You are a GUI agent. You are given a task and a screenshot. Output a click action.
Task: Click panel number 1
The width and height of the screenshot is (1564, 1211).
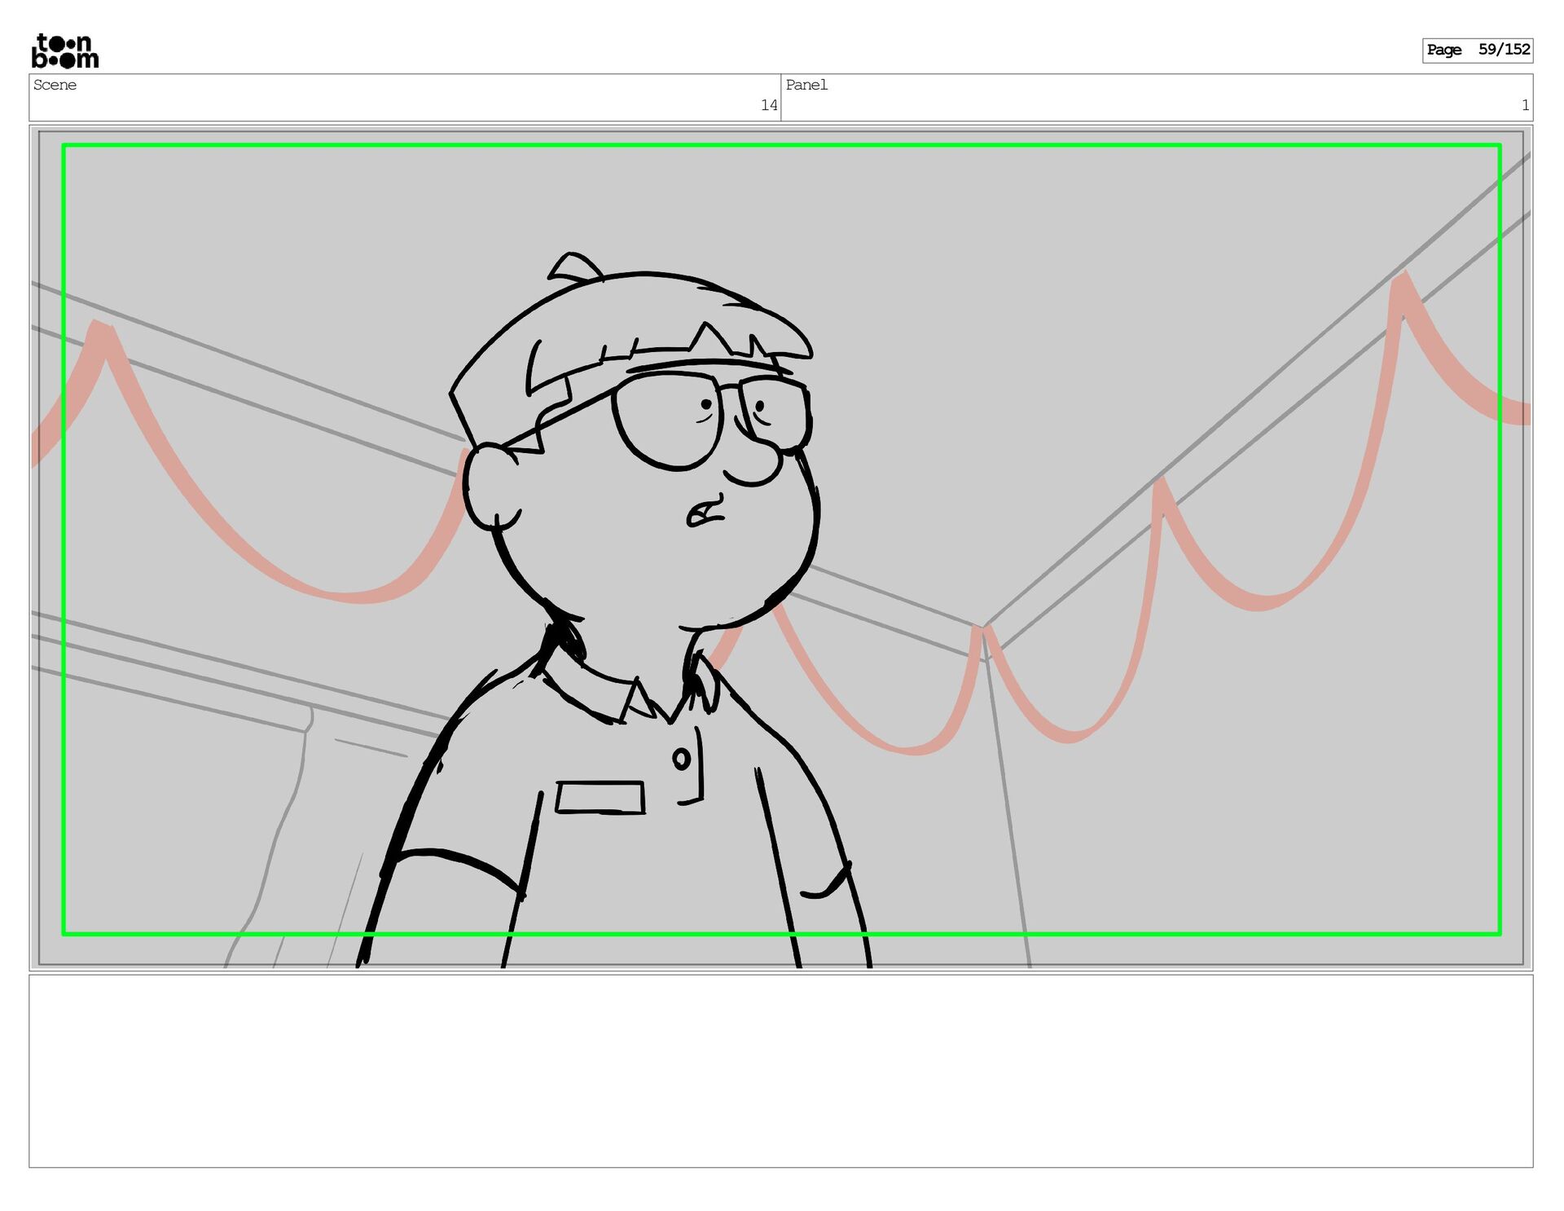tap(1525, 105)
